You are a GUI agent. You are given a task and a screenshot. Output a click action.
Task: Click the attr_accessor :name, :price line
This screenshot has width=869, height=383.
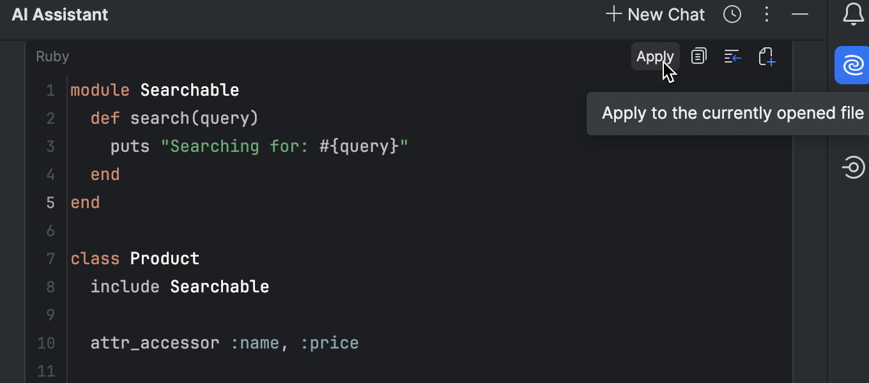pyautogui.click(x=224, y=343)
